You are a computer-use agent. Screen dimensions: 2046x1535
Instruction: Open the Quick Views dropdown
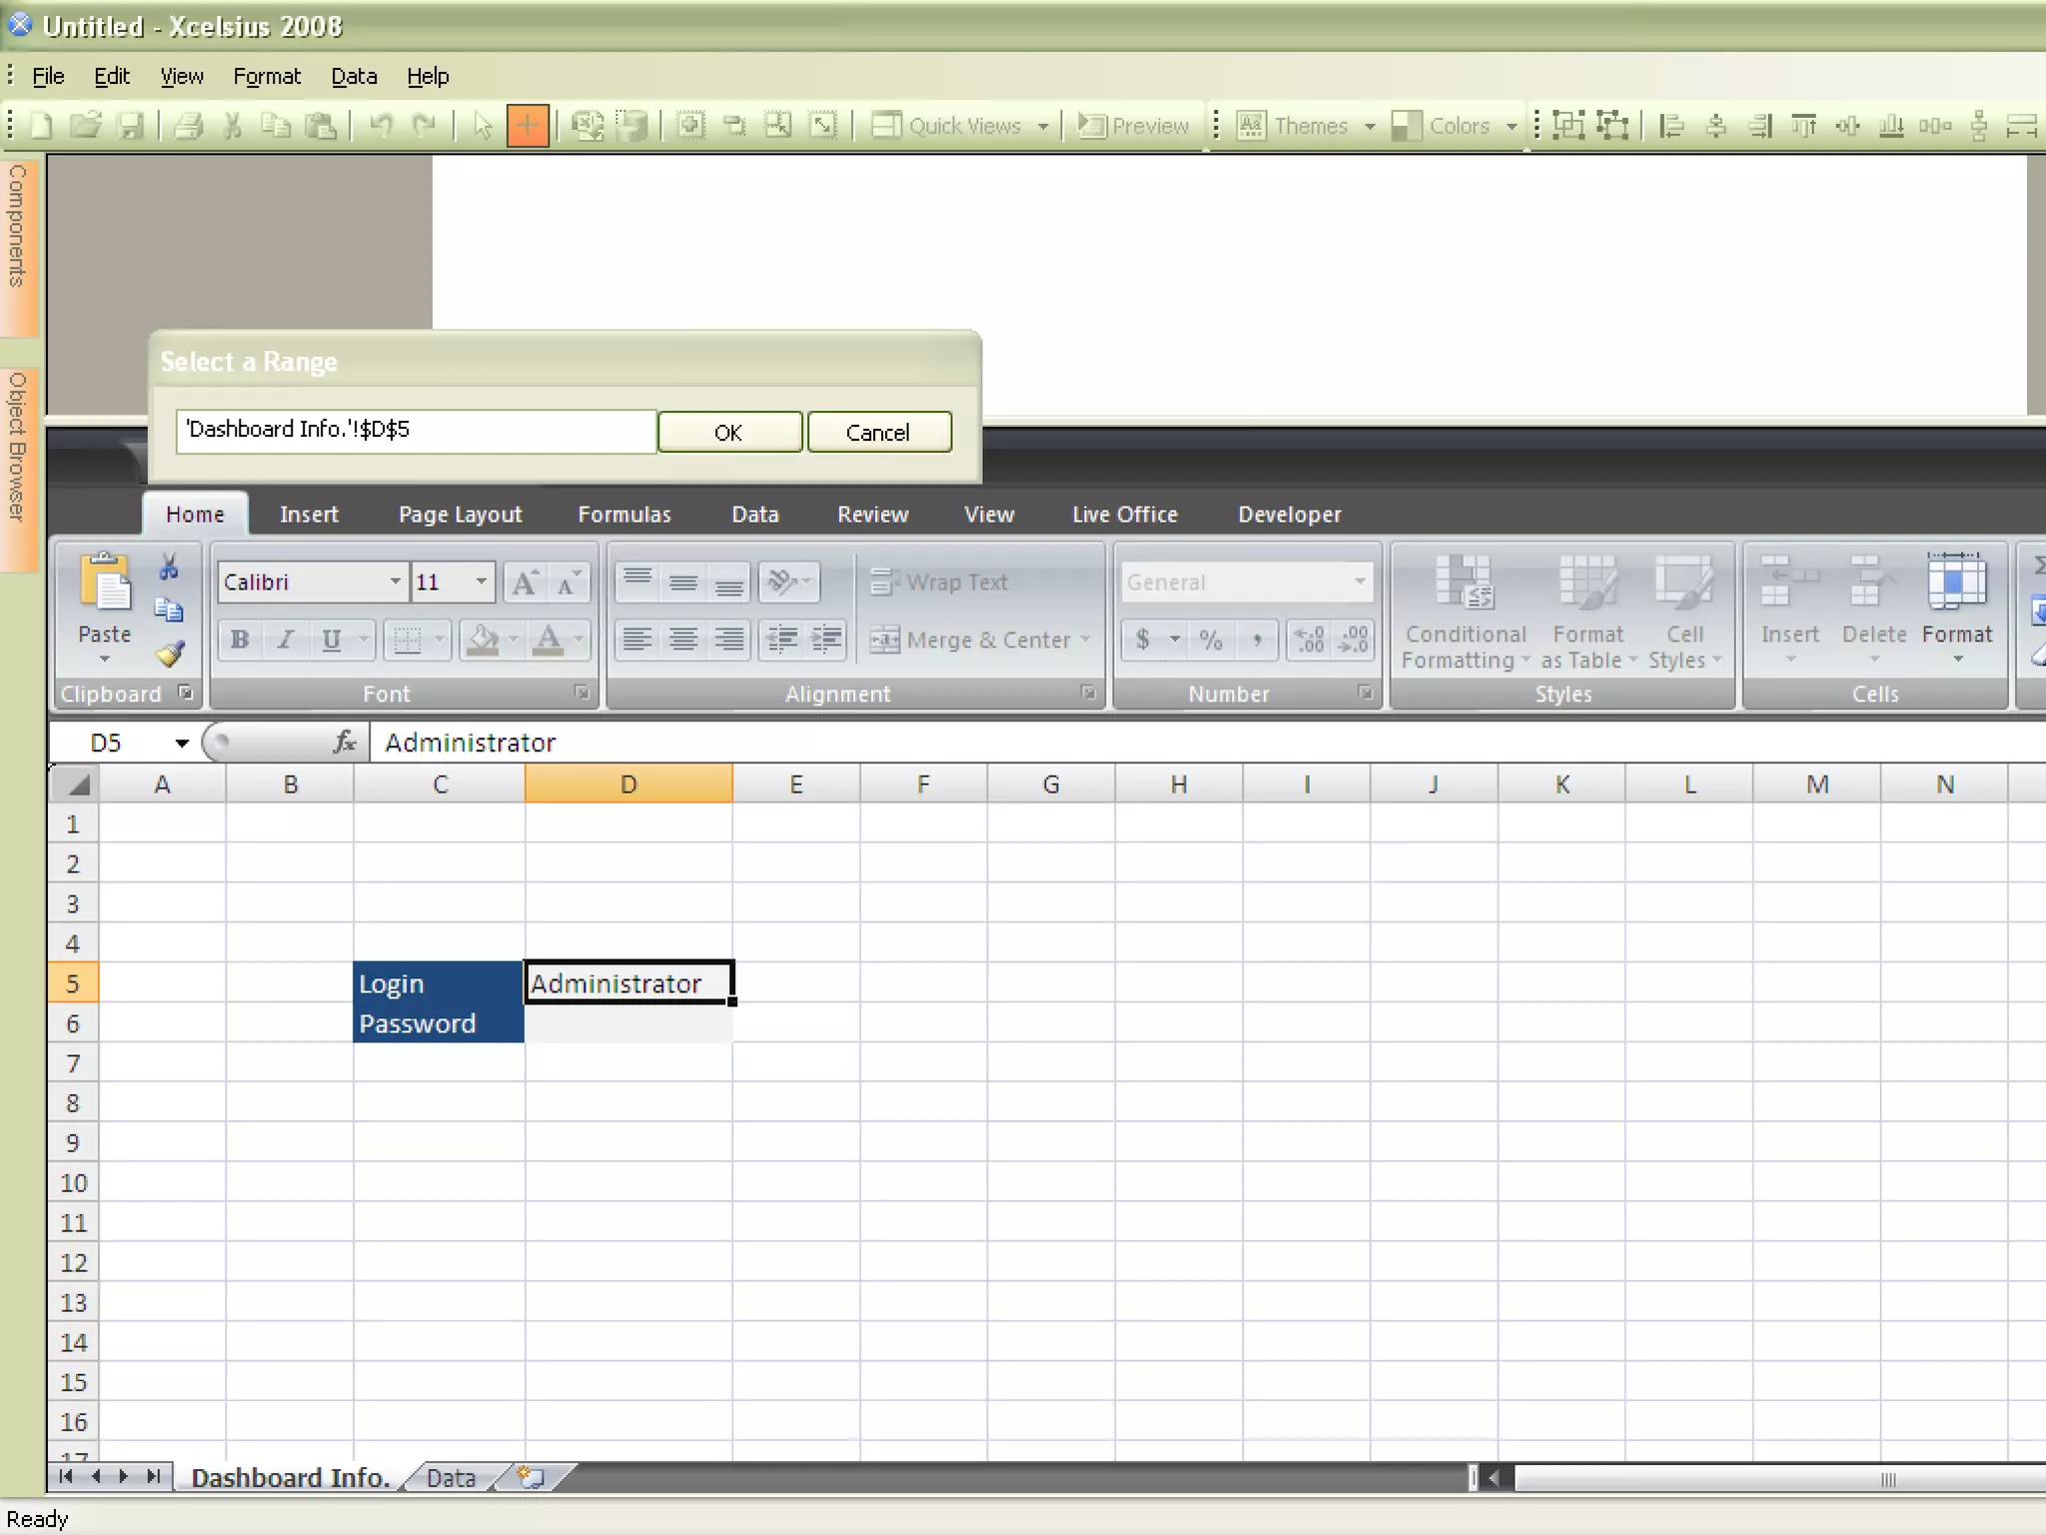(x=1043, y=126)
